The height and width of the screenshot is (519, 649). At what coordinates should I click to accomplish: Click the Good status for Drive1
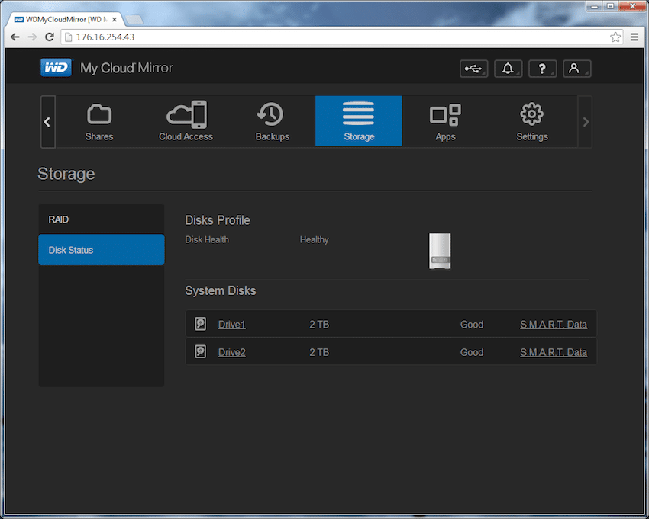472,325
